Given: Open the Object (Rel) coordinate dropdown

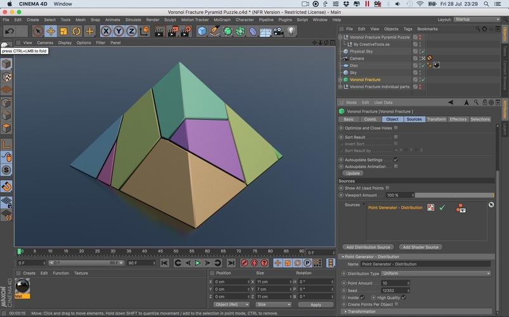Looking at the screenshot, I should [x=231, y=304].
